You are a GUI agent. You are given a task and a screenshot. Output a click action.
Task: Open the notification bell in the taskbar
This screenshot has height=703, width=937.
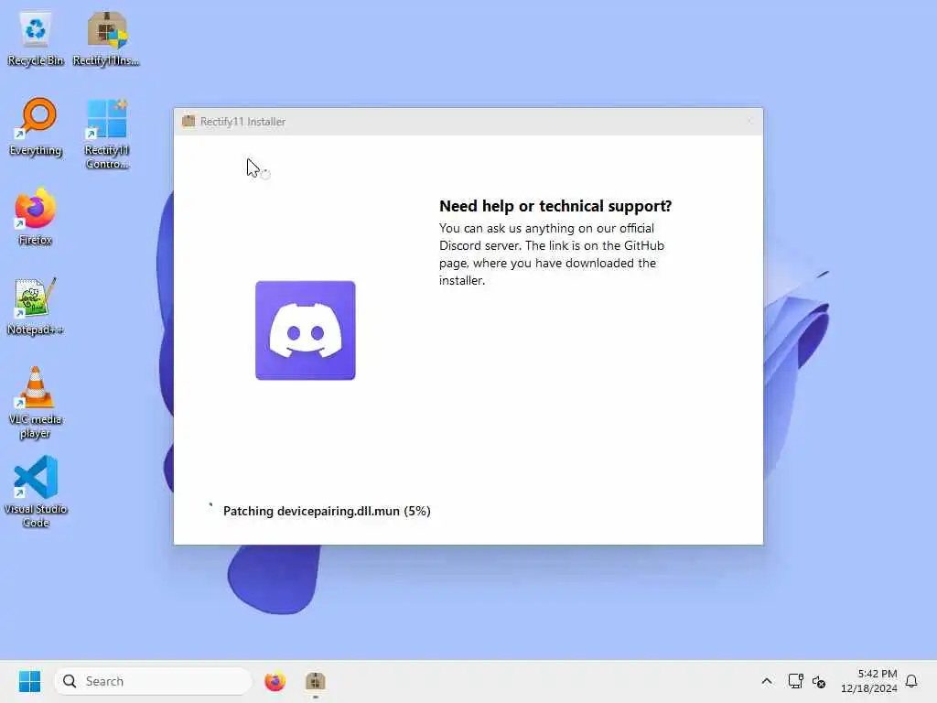coord(911,681)
